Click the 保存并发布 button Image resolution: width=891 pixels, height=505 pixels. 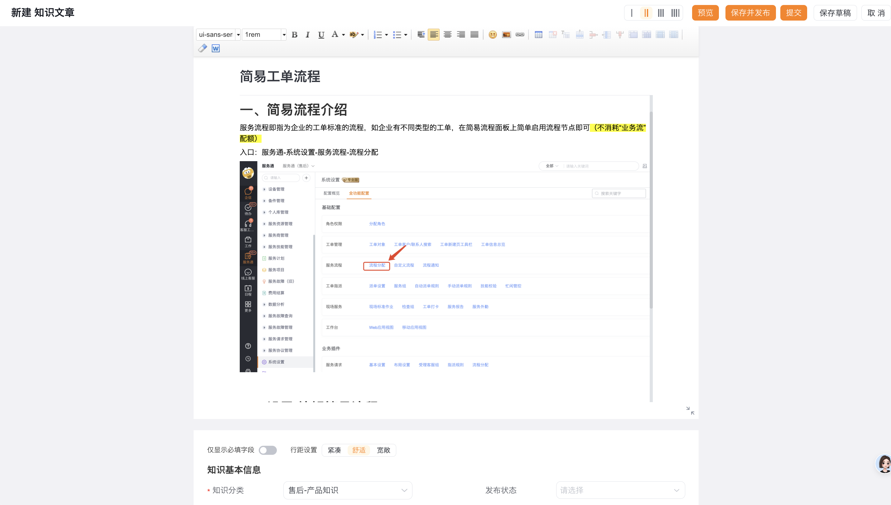click(750, 13)
